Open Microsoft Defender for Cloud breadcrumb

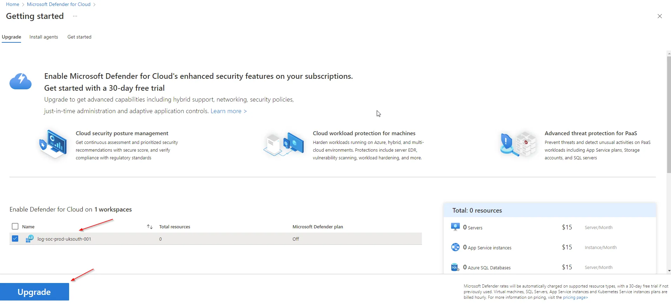59,4
